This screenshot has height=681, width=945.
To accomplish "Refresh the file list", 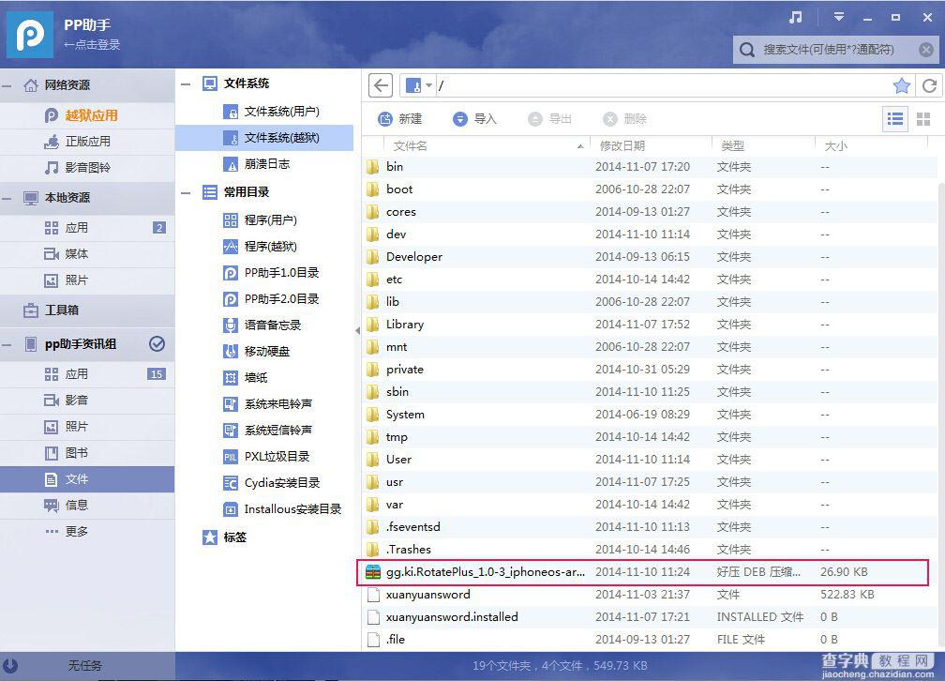I will [x=929, y=85].
